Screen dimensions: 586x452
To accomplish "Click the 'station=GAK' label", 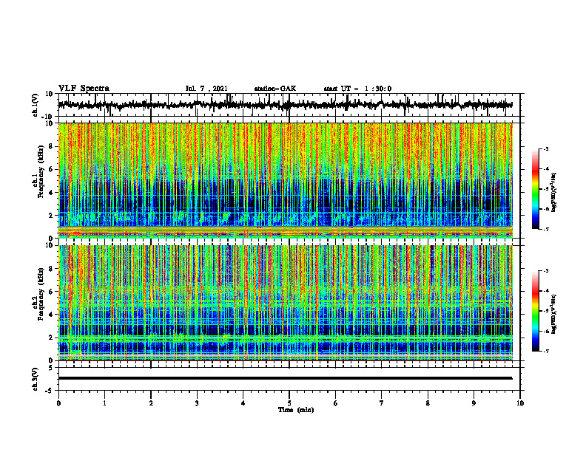I will 275,89.
